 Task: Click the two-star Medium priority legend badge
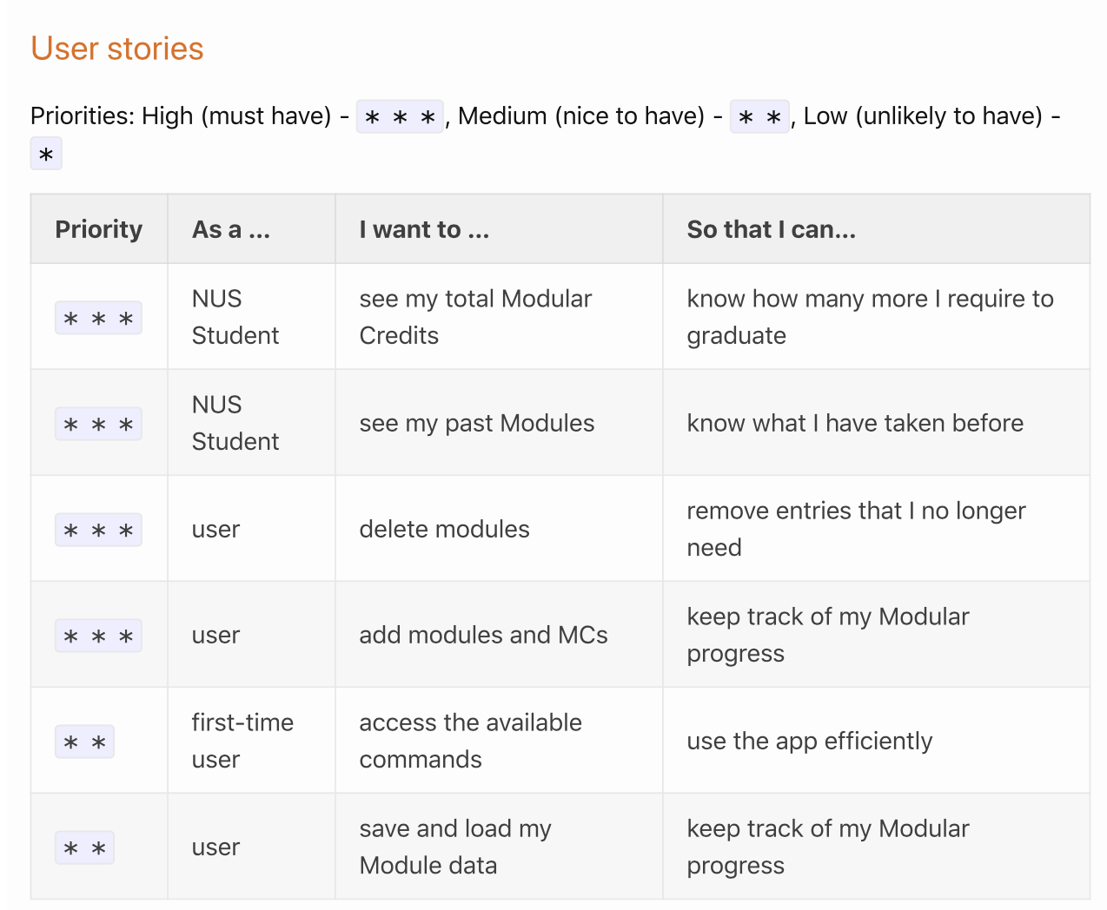[x=760, y=115]
